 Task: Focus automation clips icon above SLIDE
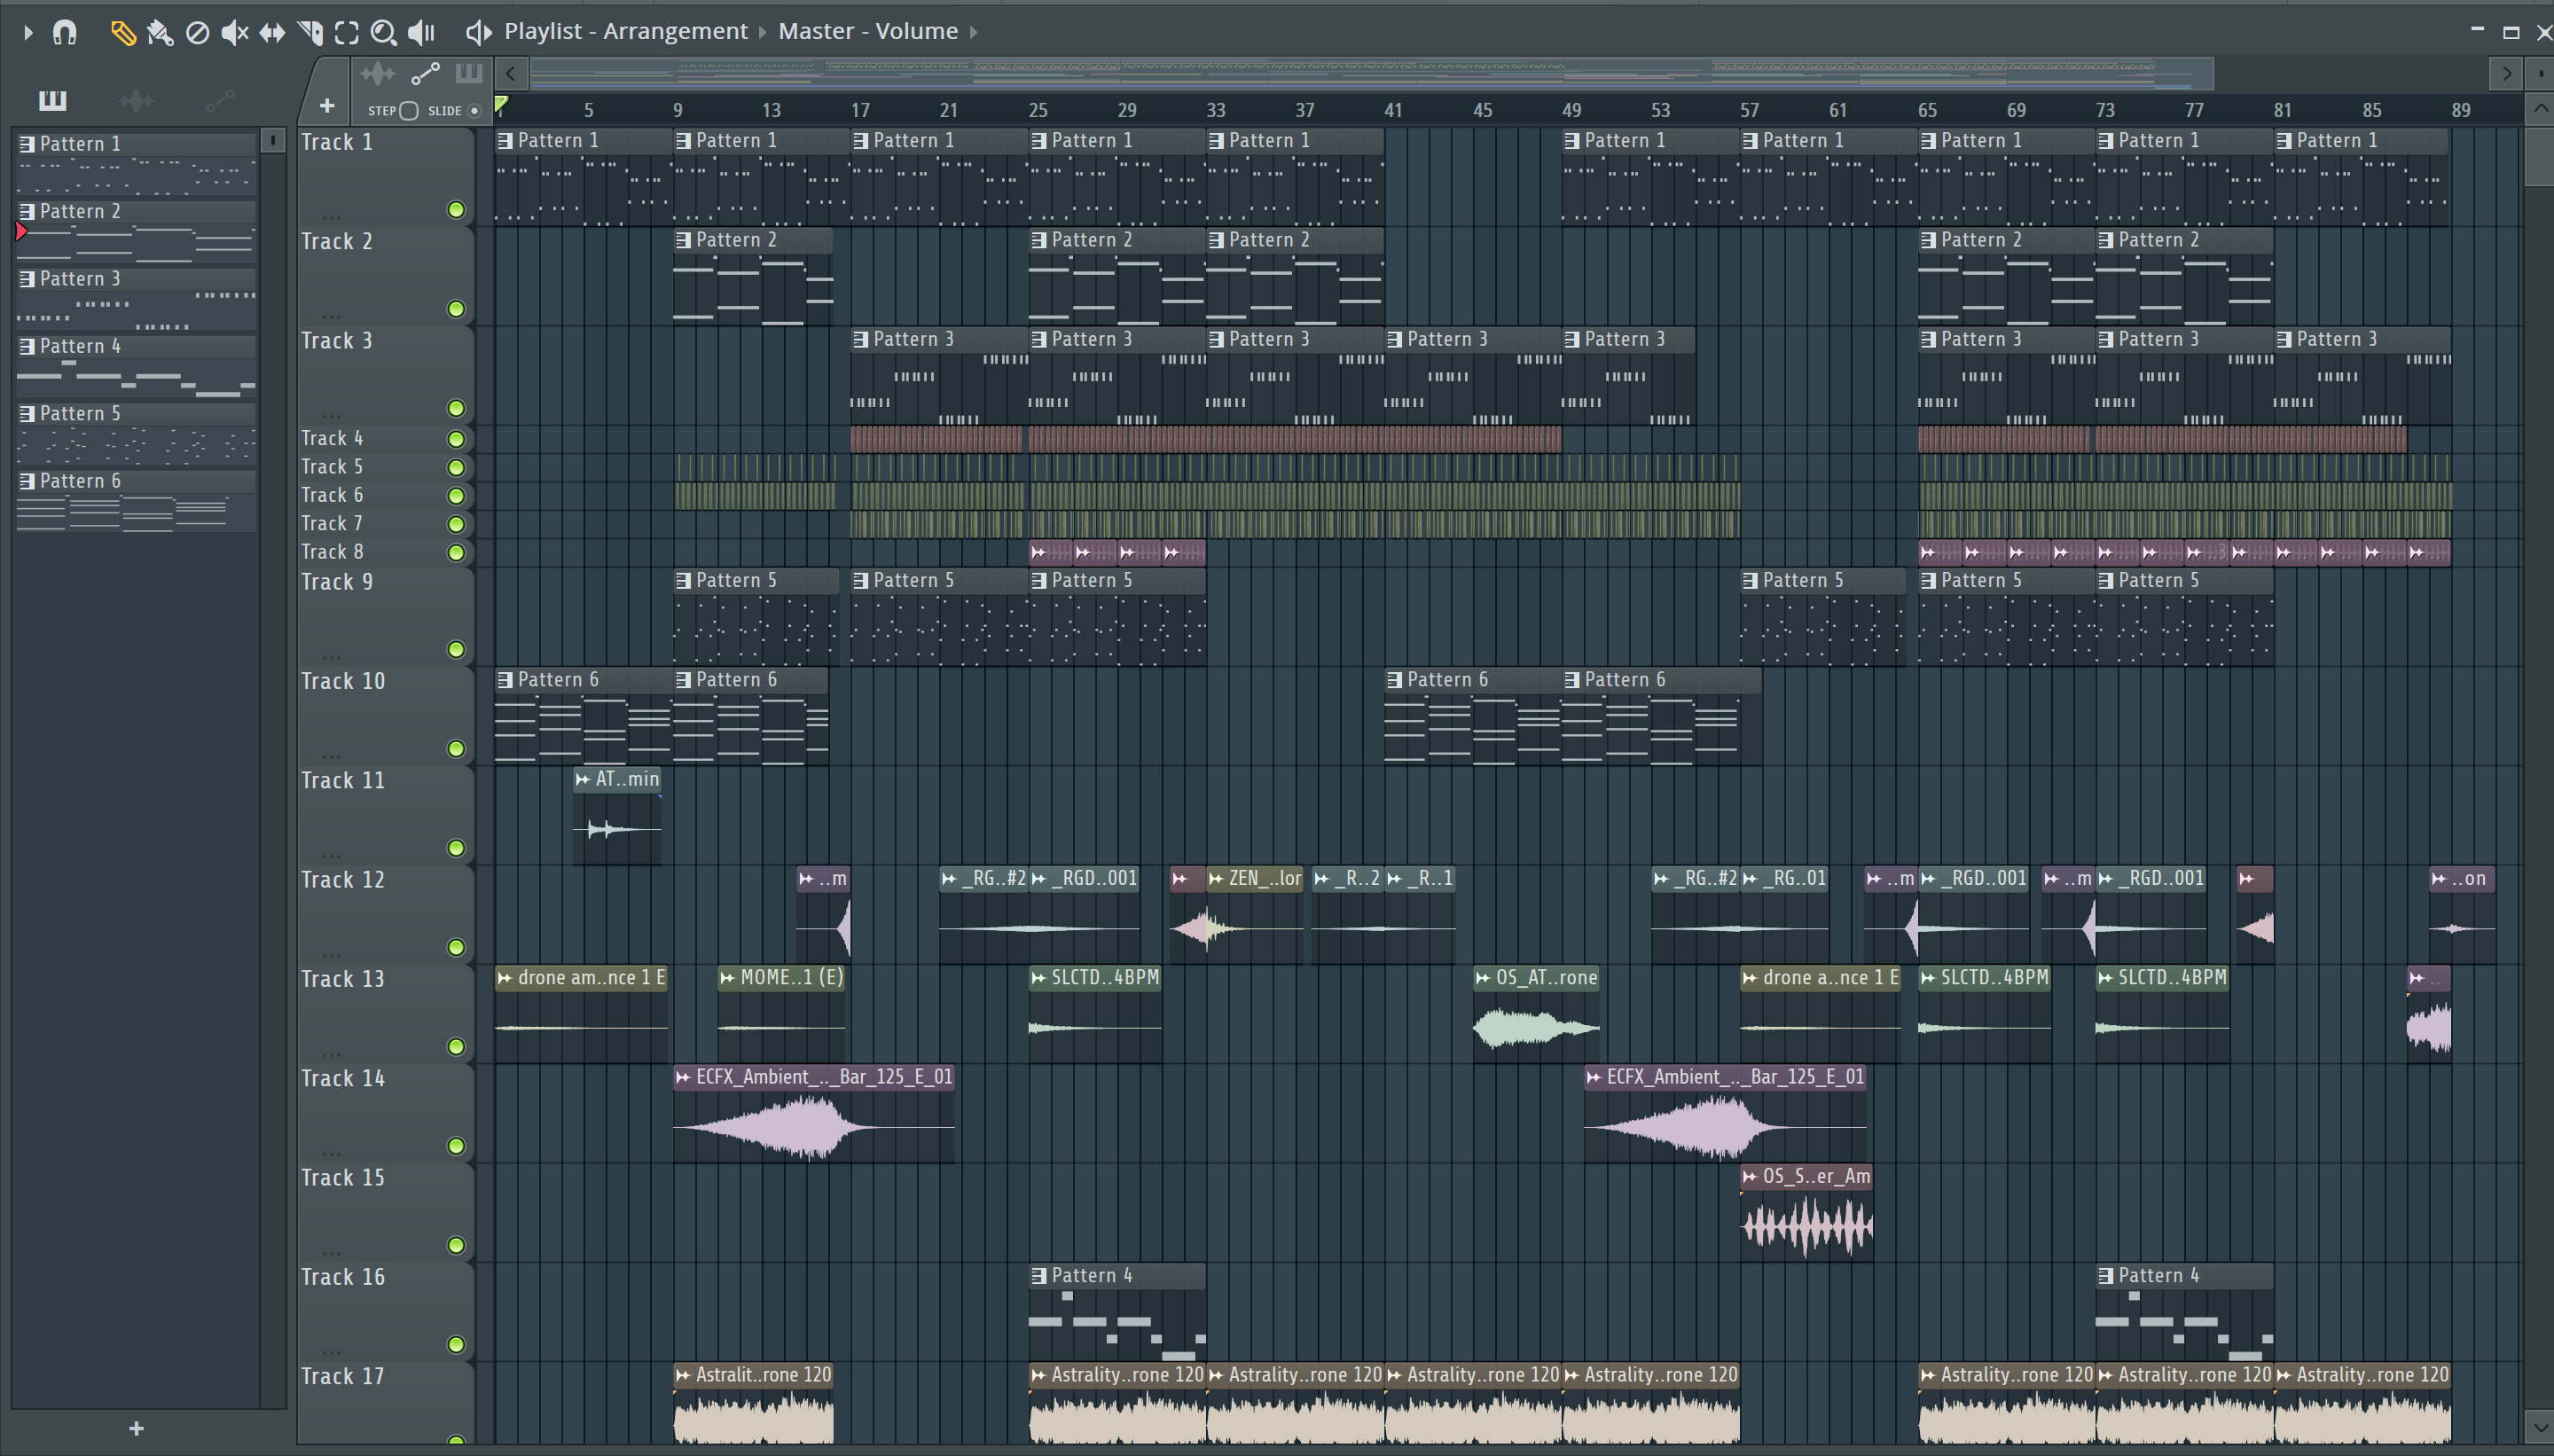tap(425, 74)
